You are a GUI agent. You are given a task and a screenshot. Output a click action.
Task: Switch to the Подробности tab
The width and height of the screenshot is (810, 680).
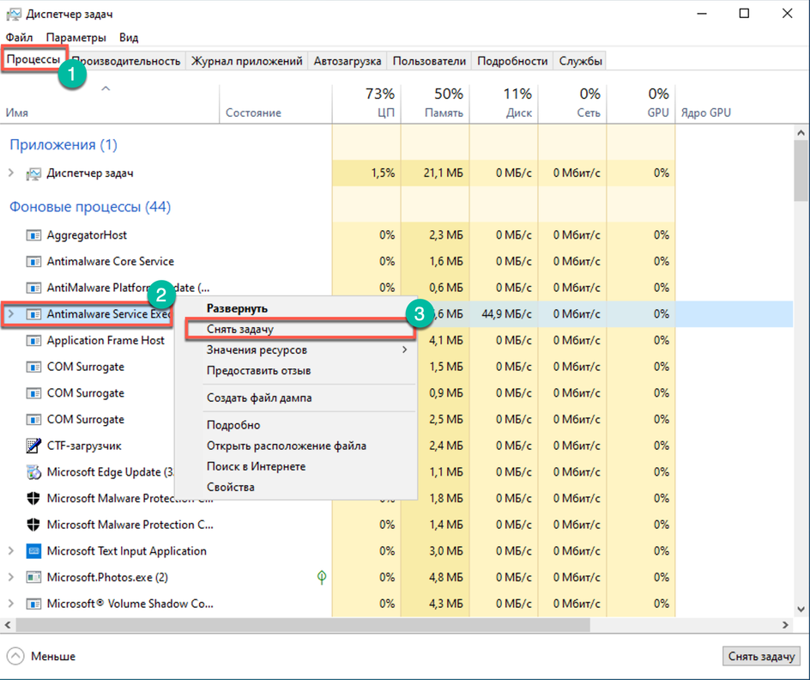[x=512, y=61]
